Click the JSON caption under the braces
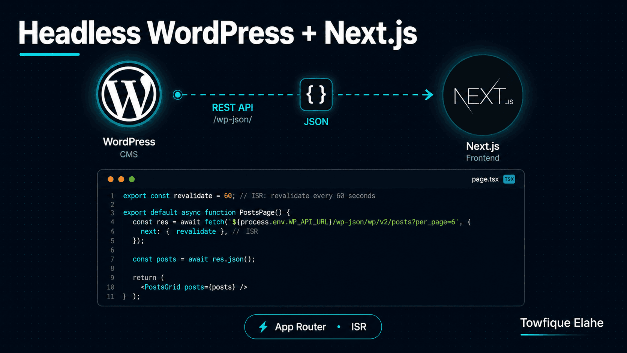 point(316,122)
